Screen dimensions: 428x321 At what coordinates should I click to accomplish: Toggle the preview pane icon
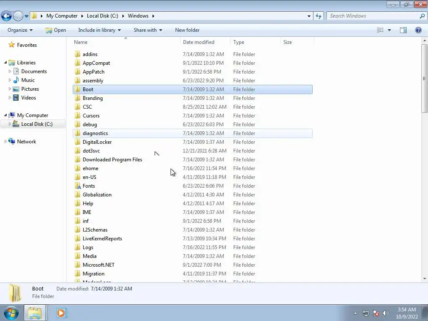click(403, 30)
